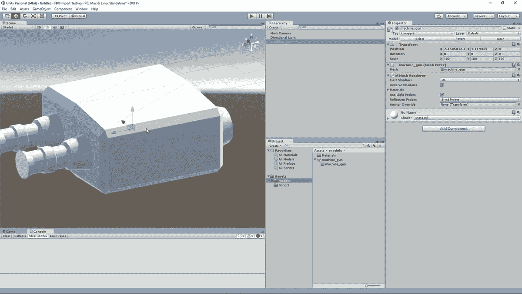Click the Add Component button
Image resolution: width=522 pixels, height=294 pixels.
[x=453, y=128]
